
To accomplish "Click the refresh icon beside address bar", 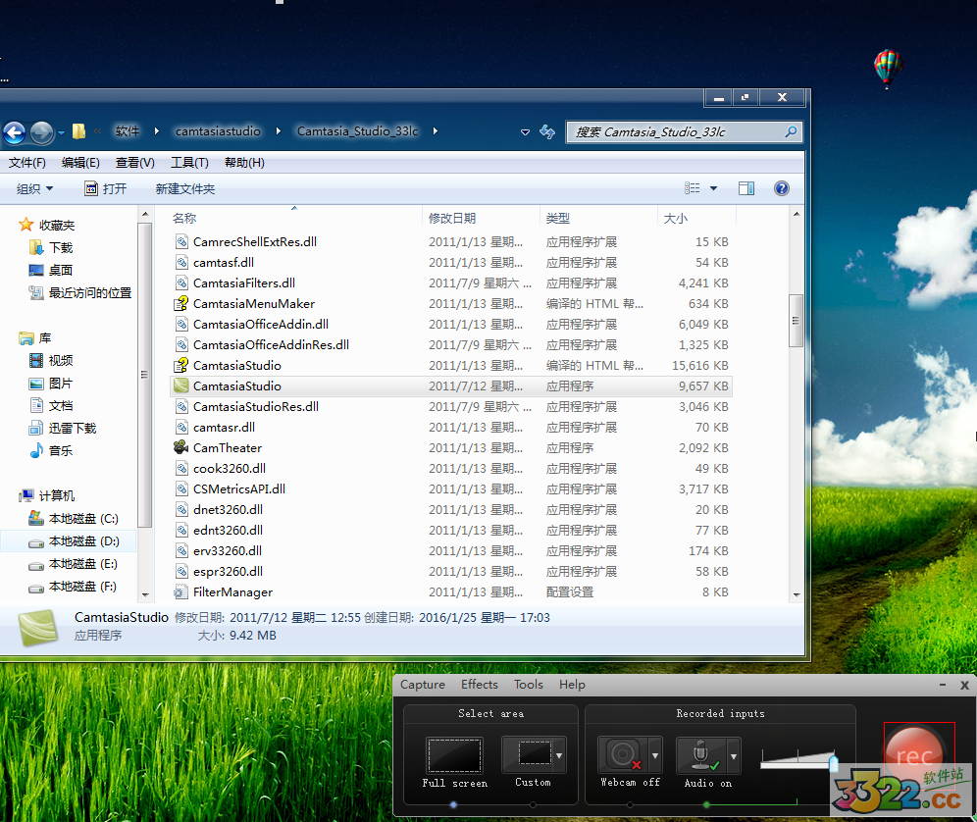I will 547,132.
